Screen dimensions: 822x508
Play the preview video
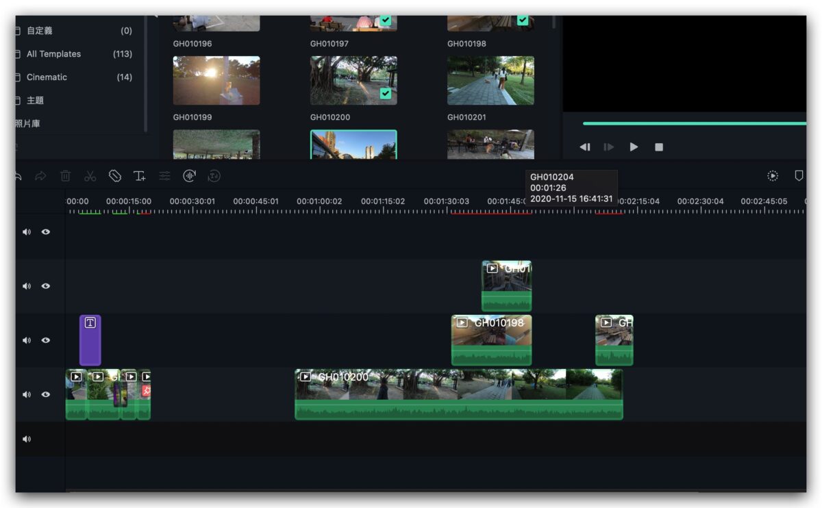coord(634,147)
